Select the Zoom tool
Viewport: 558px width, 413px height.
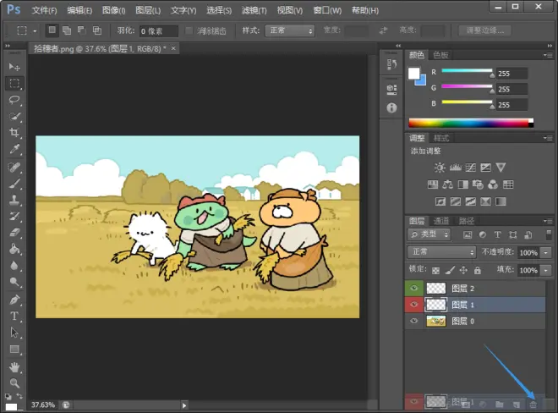pyautogui.click(x=14, y=383)
